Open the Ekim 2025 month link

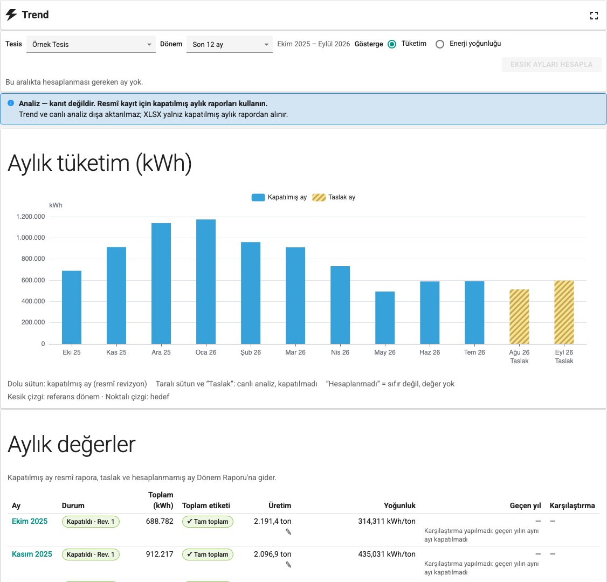pyautogui.click(x=30, y=521)
